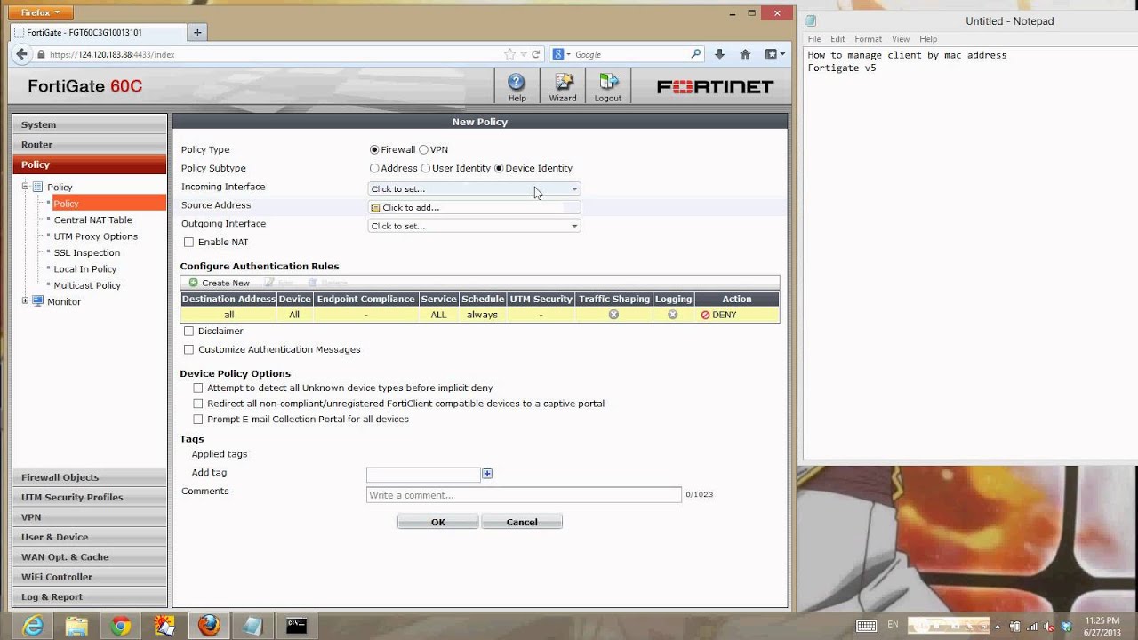
Task: Open the Firefox menu button dropdown
Action: (39, 12)
